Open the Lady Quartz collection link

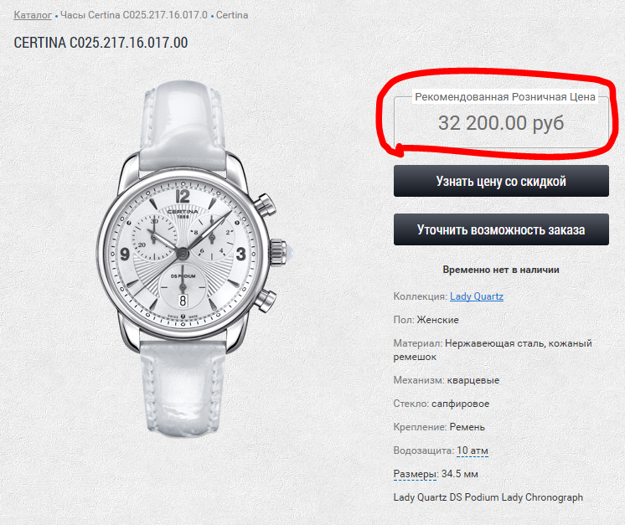point(477,296)
